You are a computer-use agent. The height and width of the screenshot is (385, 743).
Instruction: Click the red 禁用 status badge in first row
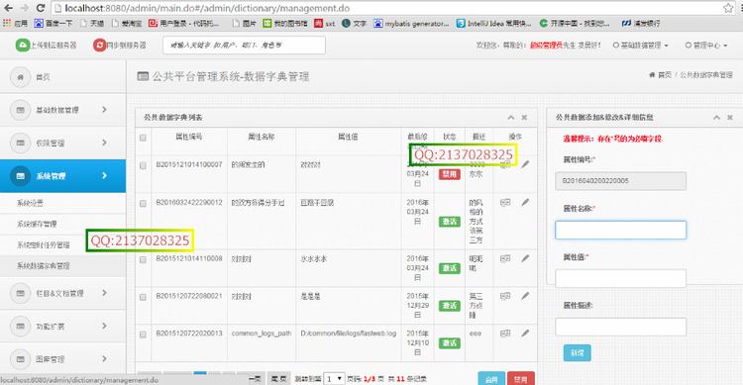[449, 174]
